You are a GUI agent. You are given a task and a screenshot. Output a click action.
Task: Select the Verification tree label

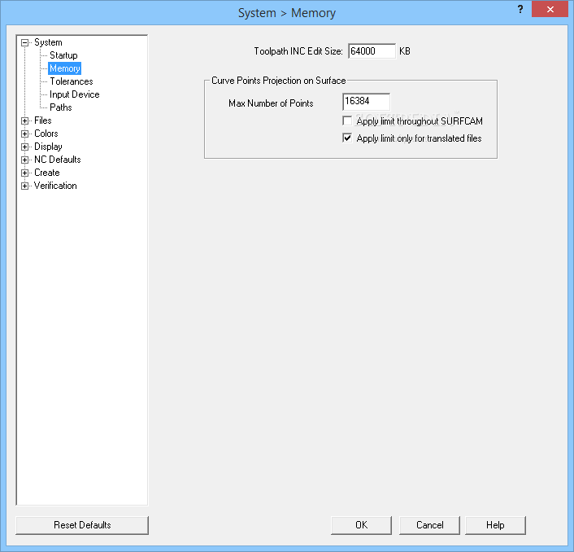pyautogui.click(x=55, y=186)
